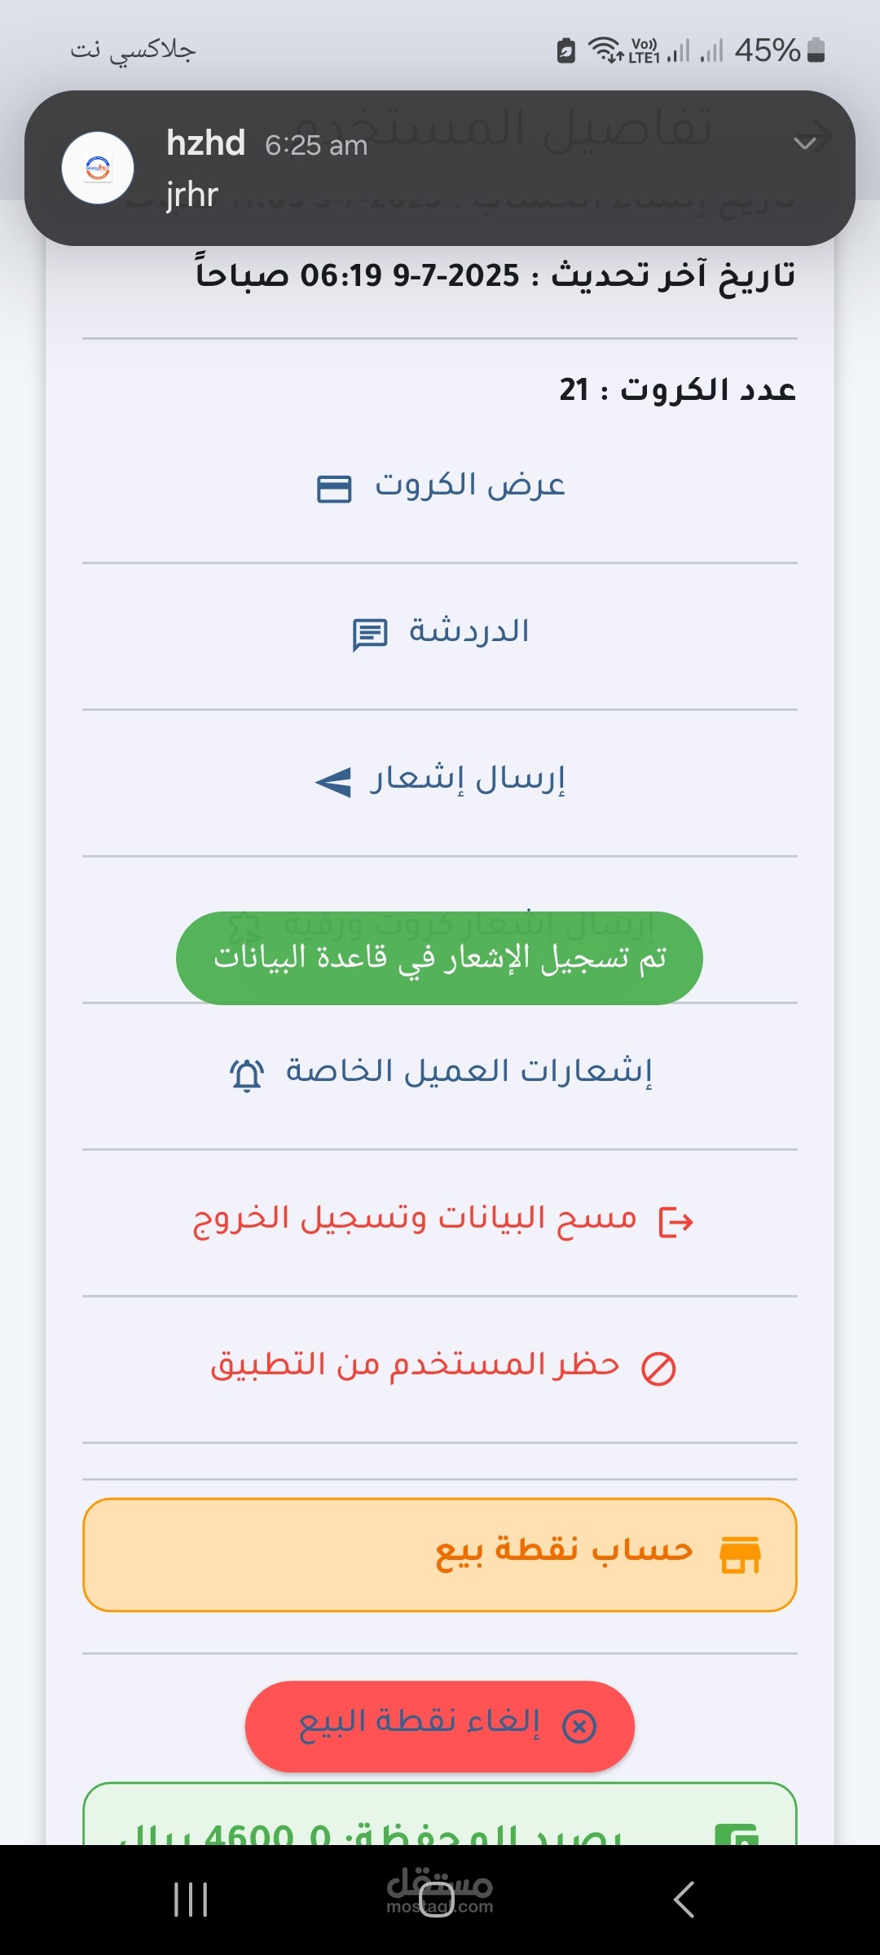Image resolution: width=880 pixels, height=1955 pixels.
Task: Tap the battery indicator in the status bar
Action: 816,51
